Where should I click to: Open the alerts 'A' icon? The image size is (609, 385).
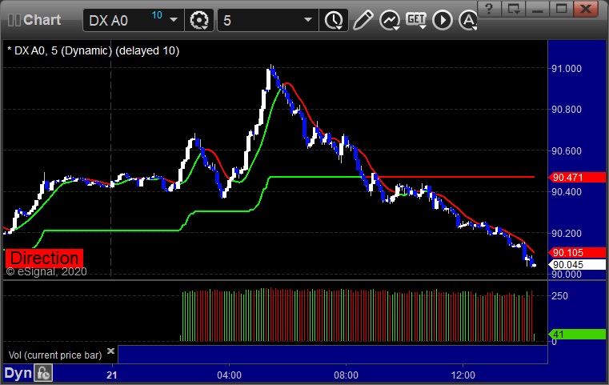point(467,19)
